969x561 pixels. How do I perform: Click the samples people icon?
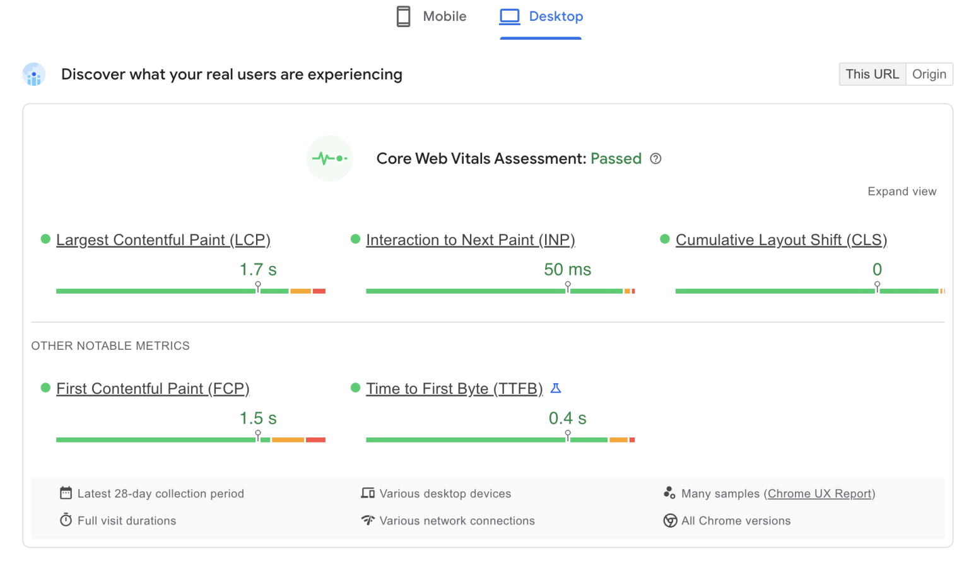click(x=670, y=493)
